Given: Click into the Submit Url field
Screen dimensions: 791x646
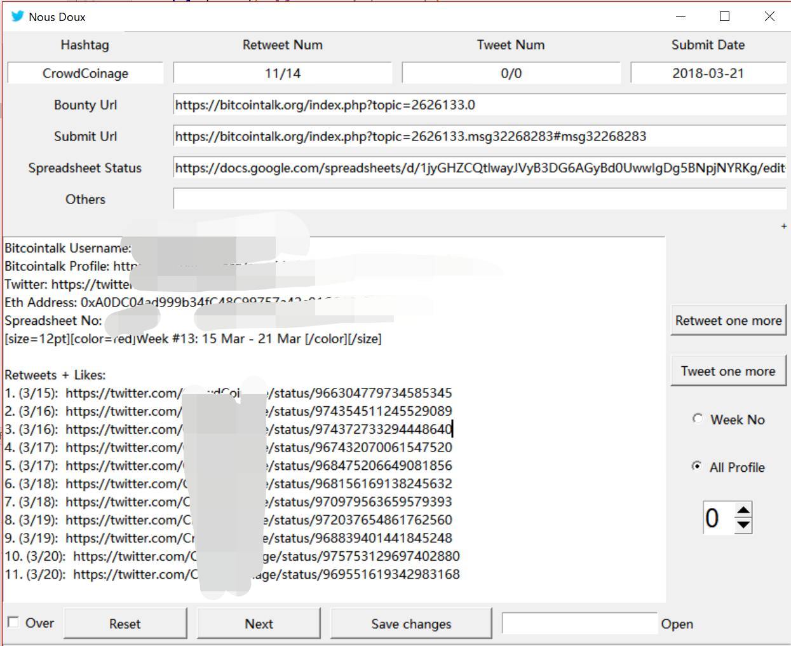Looking at the screenshot, I should pyautogui.click(x=479, y=136).
